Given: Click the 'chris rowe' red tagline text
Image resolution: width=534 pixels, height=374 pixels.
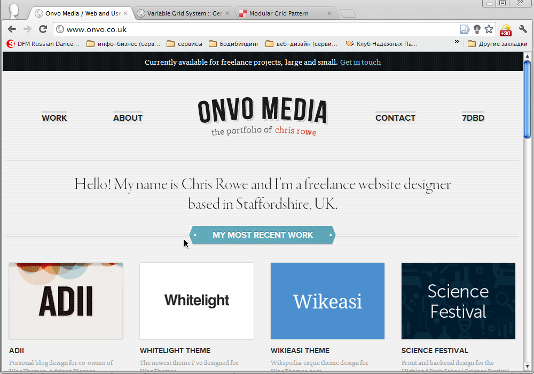Looking at the screenshot, I should click(295, 131).
